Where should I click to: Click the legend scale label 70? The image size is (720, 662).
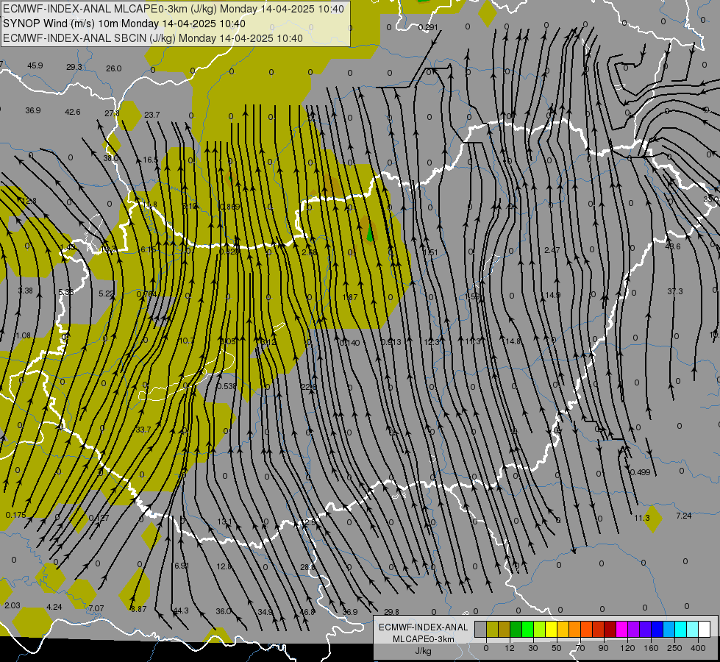(580, 648)
